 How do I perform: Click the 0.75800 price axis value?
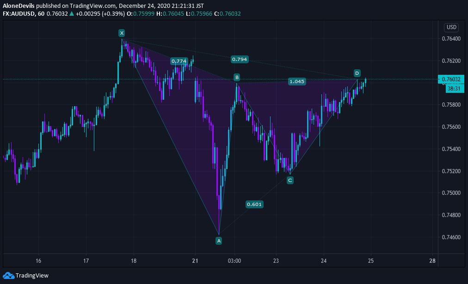coord(451,105)
